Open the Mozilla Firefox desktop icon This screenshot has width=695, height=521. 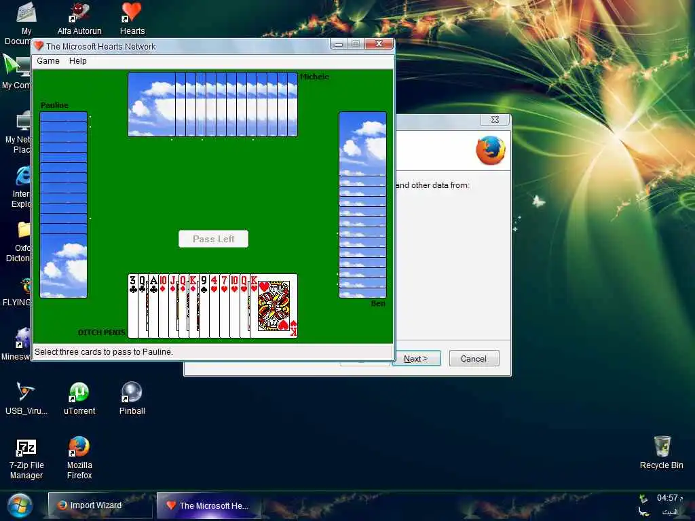point(79,459)
